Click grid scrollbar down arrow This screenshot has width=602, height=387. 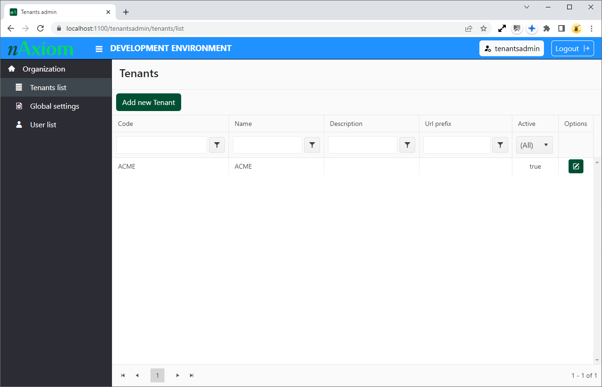point(597,360)
